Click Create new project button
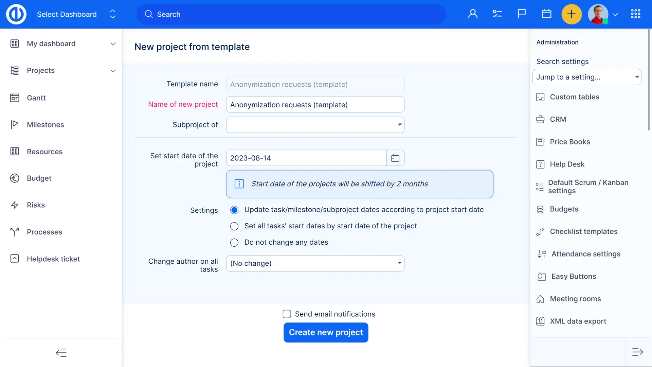The width and height of the screenshot is (652, 367). coord(326,332)
